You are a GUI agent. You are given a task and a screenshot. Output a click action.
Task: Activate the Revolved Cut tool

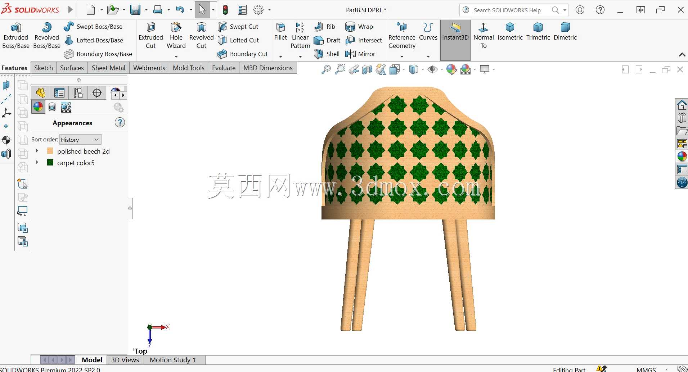201,35
